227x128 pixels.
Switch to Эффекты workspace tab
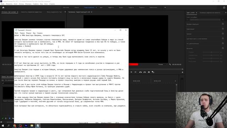111,7
